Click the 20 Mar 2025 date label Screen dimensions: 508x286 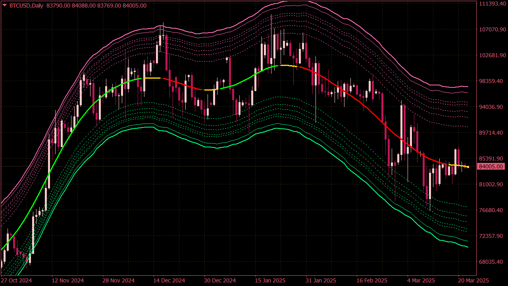click(474, 280)
